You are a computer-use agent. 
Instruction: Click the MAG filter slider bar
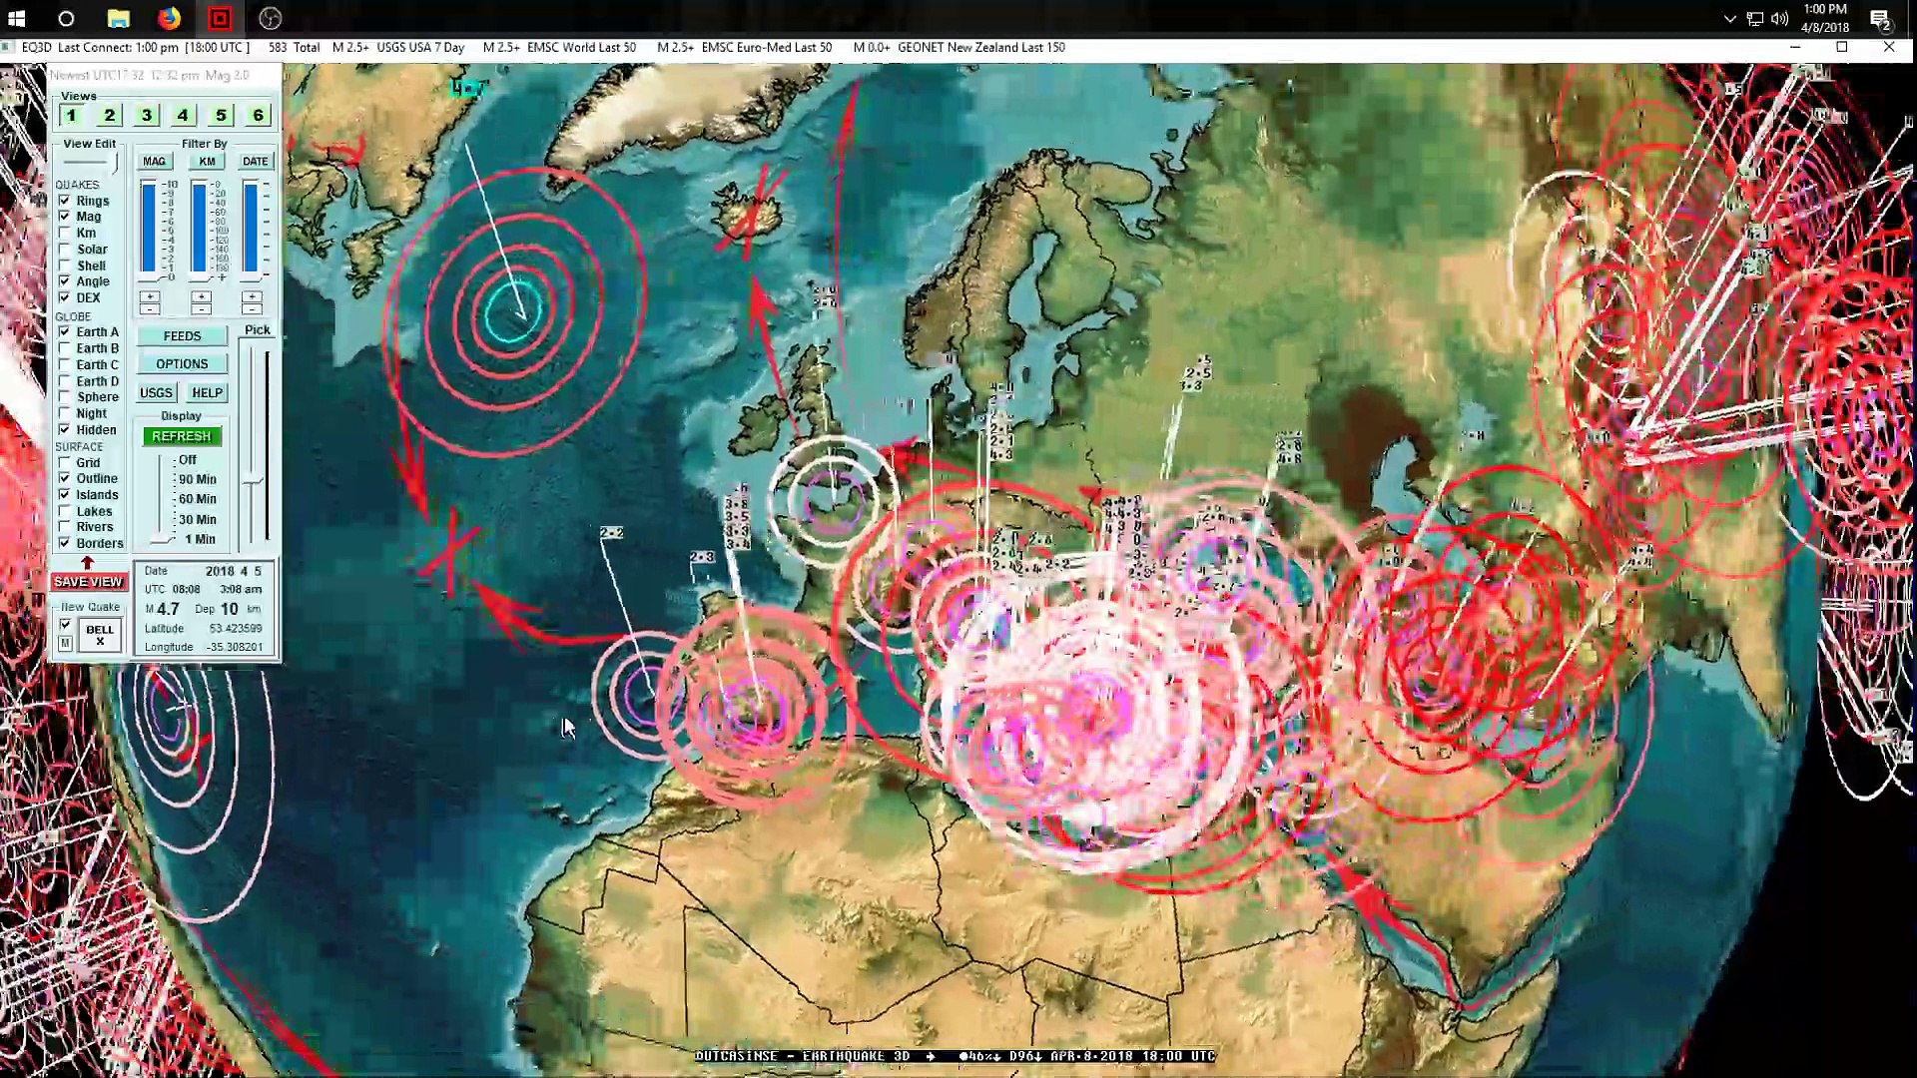[149, 228]
